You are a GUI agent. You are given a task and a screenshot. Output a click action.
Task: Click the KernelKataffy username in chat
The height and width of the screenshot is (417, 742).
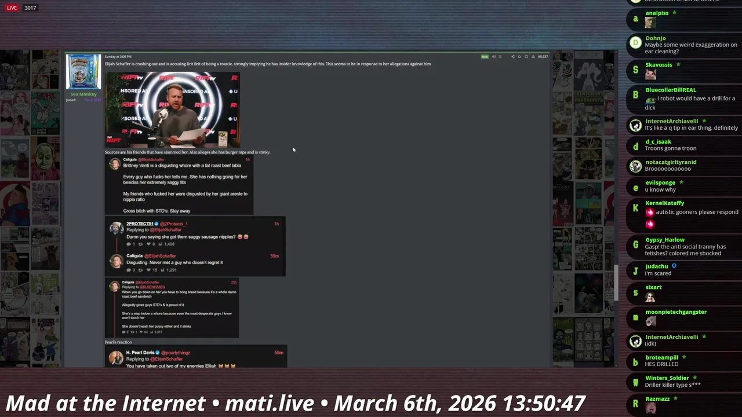pyautogui.click(x=664, y=203)
